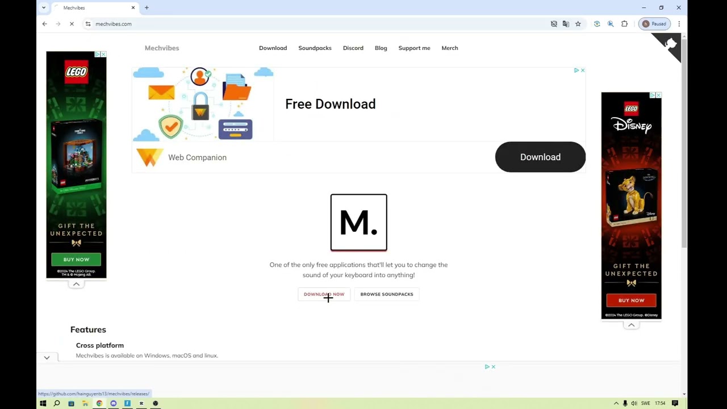This screenshot has height=409, width=727.
Task: Switch the SWE input language indicator
Action: click(646, 403)
